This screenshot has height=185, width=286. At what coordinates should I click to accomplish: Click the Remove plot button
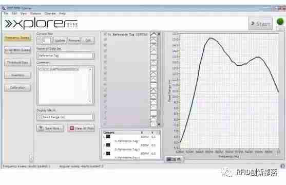coord(74,41)
